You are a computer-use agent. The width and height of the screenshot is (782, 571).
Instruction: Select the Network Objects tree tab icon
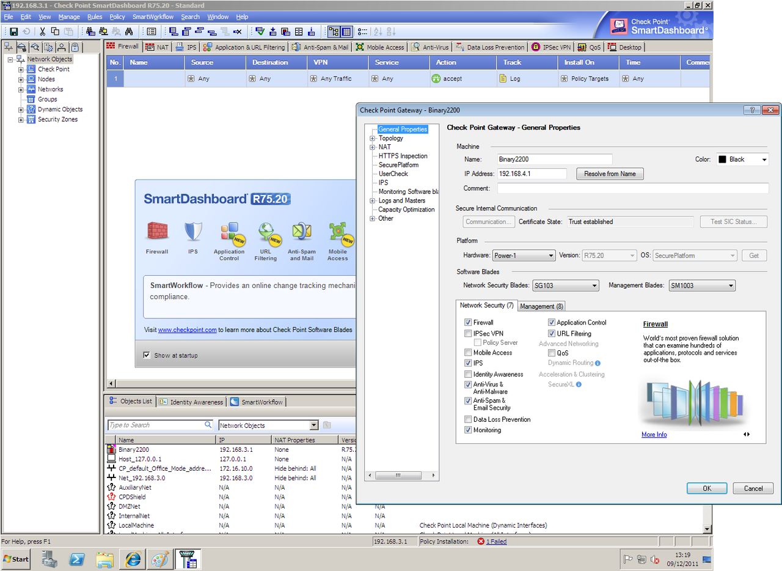pyautogui.click(x=9, y=47)
